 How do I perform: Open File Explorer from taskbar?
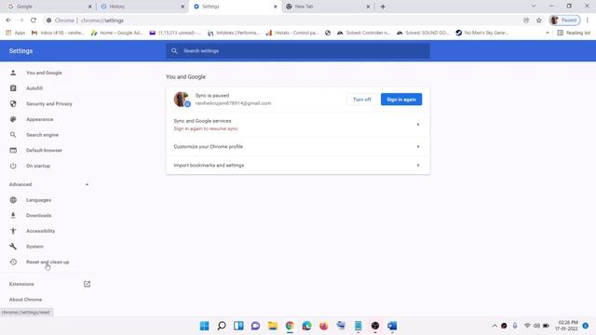pyautogui.click(x=273, y=326)
